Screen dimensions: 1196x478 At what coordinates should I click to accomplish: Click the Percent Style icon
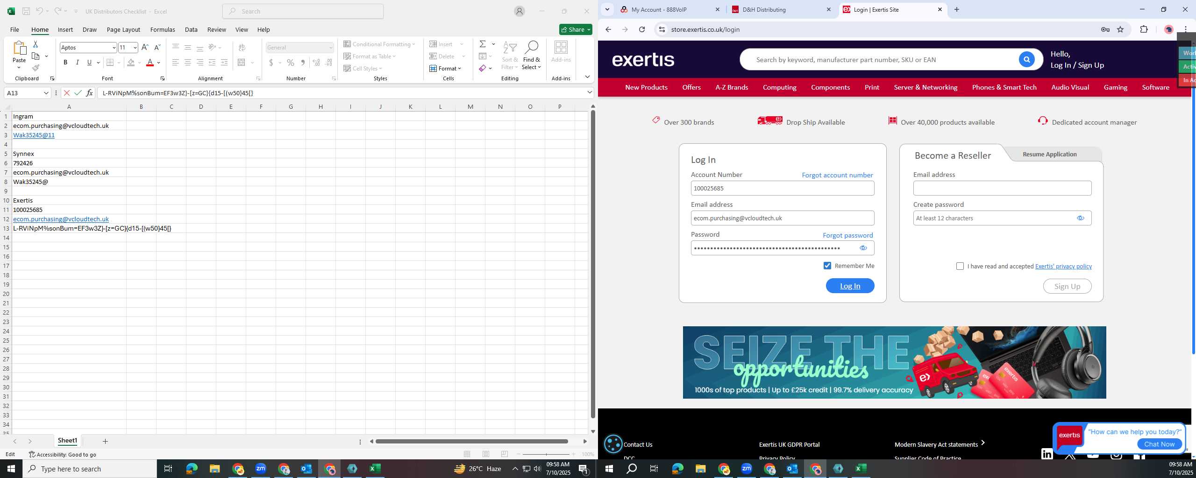pos(291,63)
